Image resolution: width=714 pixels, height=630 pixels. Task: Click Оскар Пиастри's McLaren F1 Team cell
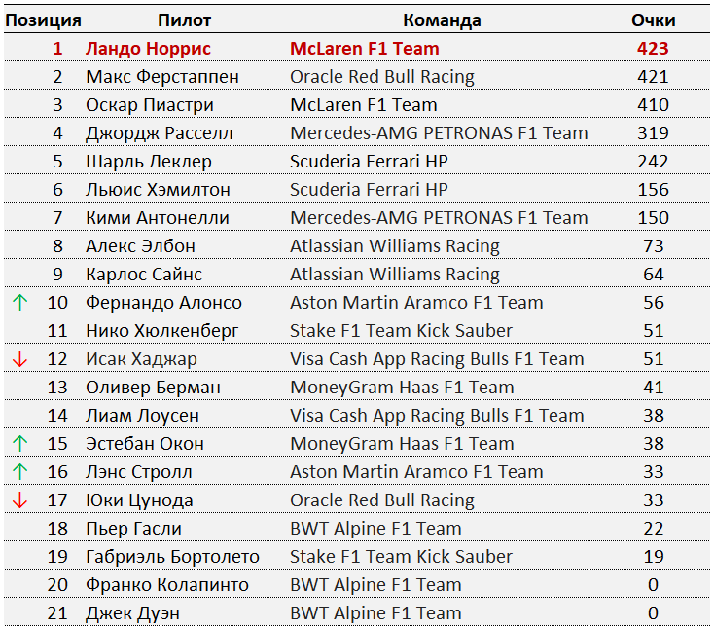click(364, 104)
